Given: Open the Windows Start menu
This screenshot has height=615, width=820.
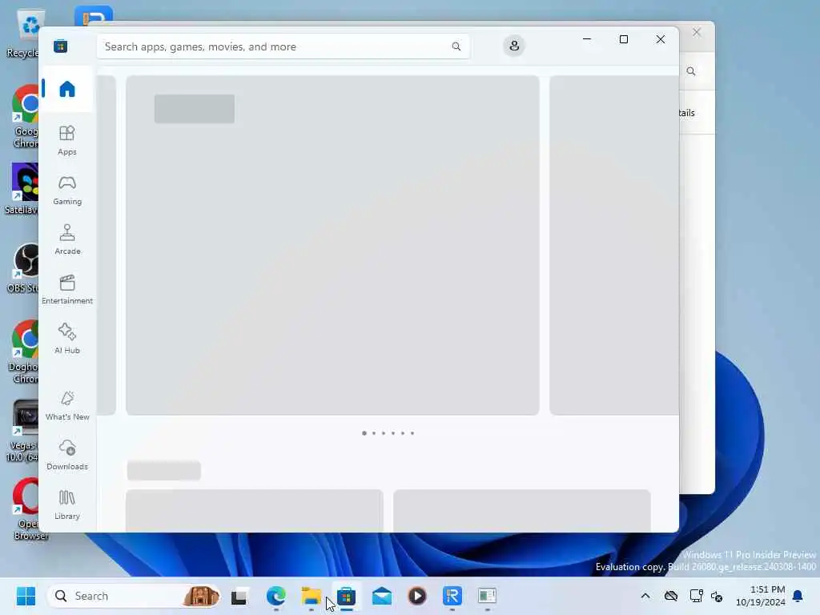Looking at the screenshot, I should (26, 596).
